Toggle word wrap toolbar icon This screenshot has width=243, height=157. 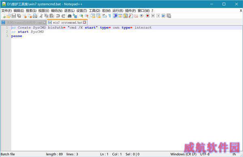(104, 16)
